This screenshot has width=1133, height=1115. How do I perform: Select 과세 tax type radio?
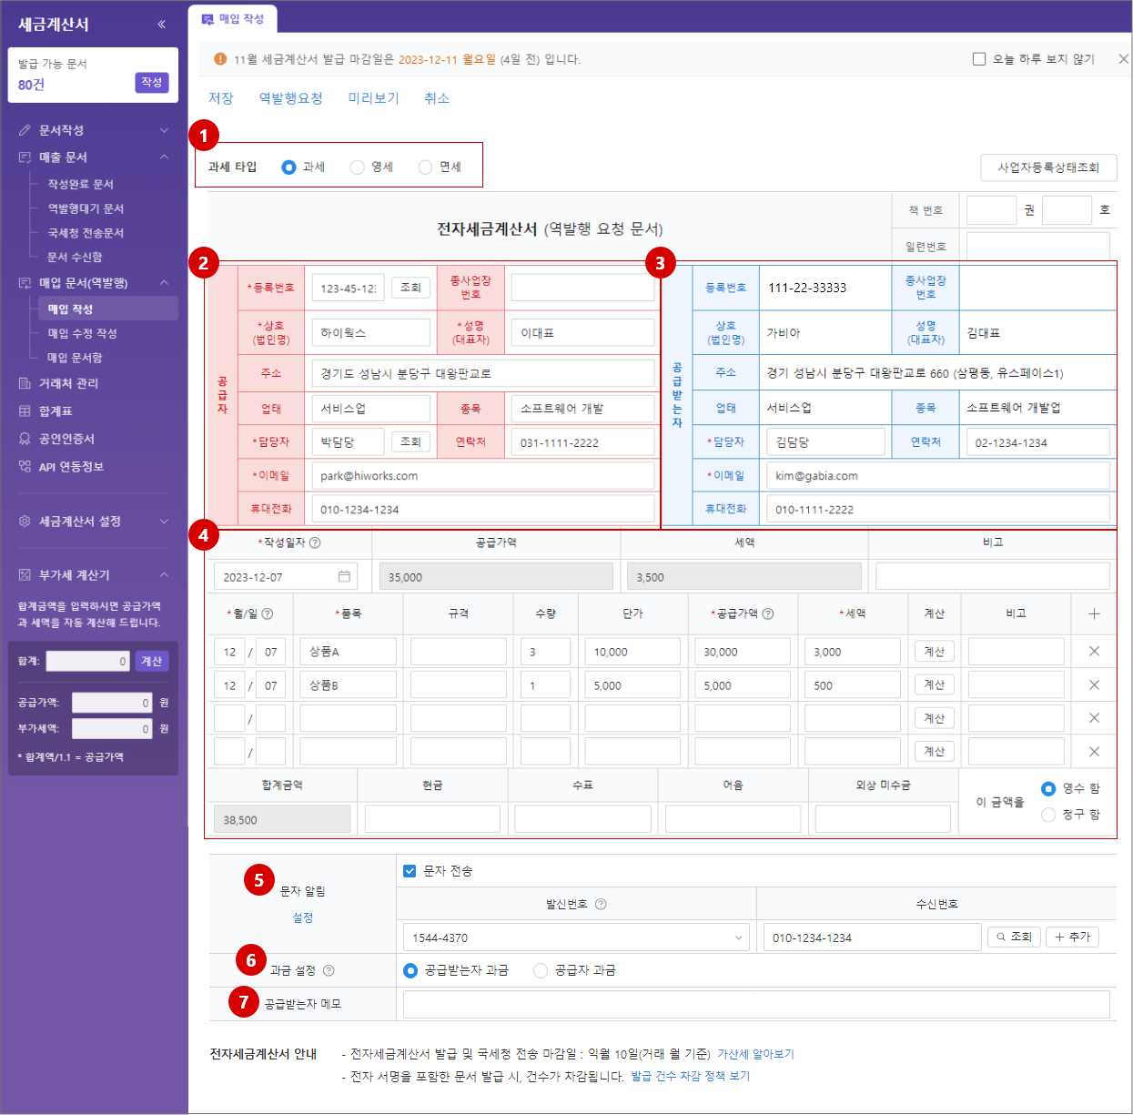click(288, 167)
